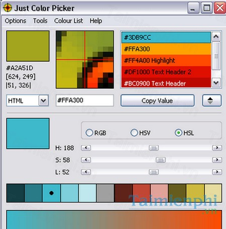The image size is (226, 229).
Task: Click the L slider right arrow
Action: [217, 172]
